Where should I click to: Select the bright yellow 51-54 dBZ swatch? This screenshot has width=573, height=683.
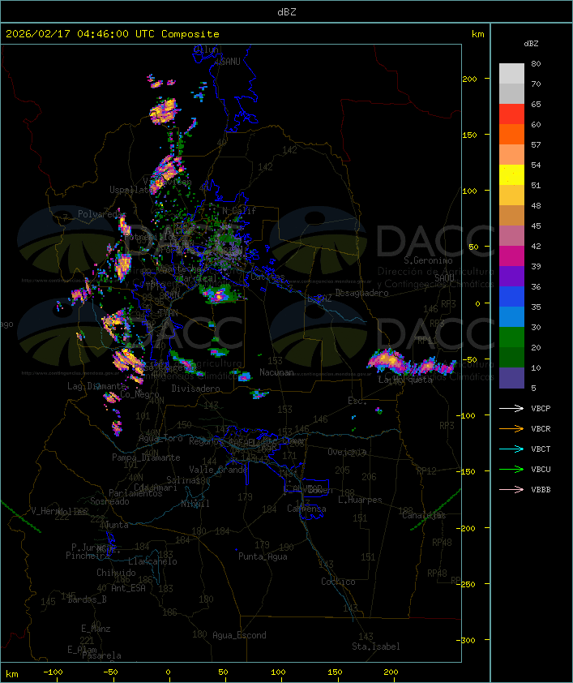(x=511, y=175)
